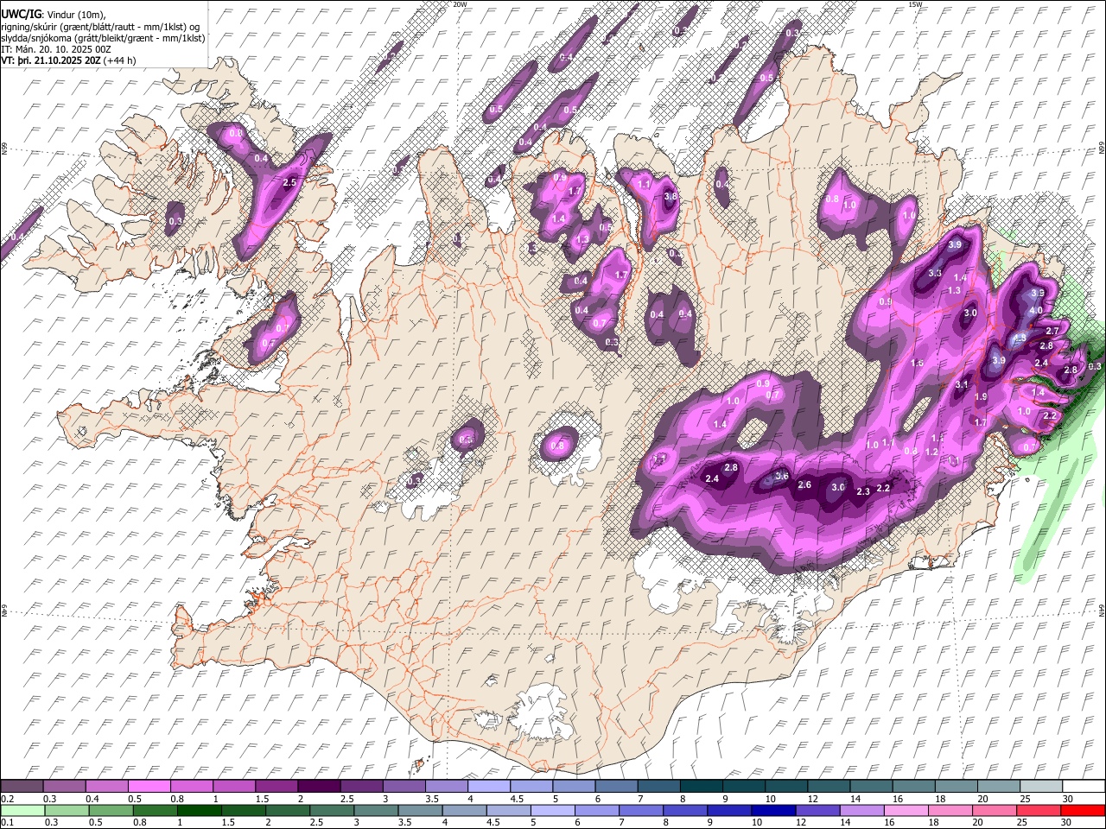Image resolution: width=1106 pixels, height=829 pixels.
Task: Click the '3.1' precipitation value
Action: point(963,385)
